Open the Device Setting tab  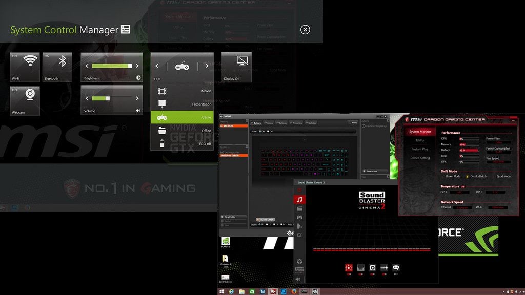tap(420, 158)
